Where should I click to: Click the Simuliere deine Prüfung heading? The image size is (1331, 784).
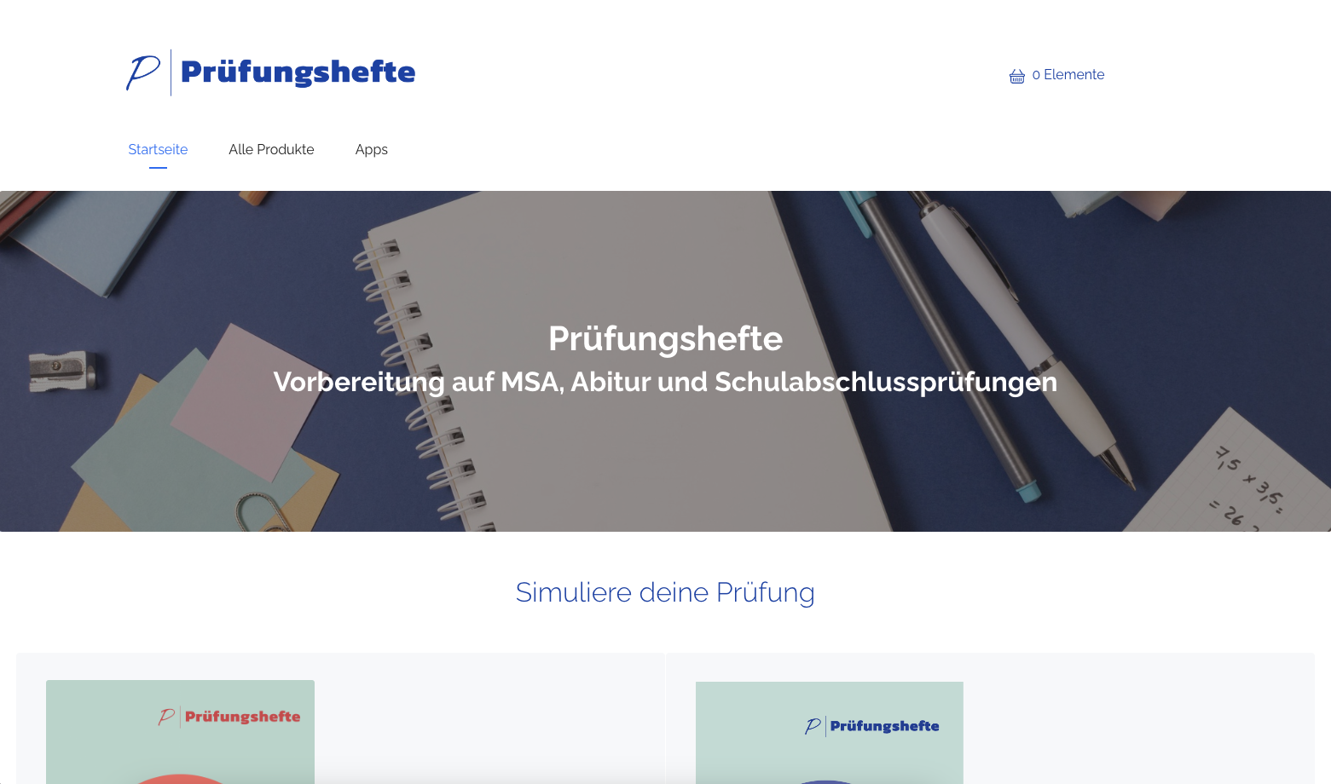(x=665, y=592)
